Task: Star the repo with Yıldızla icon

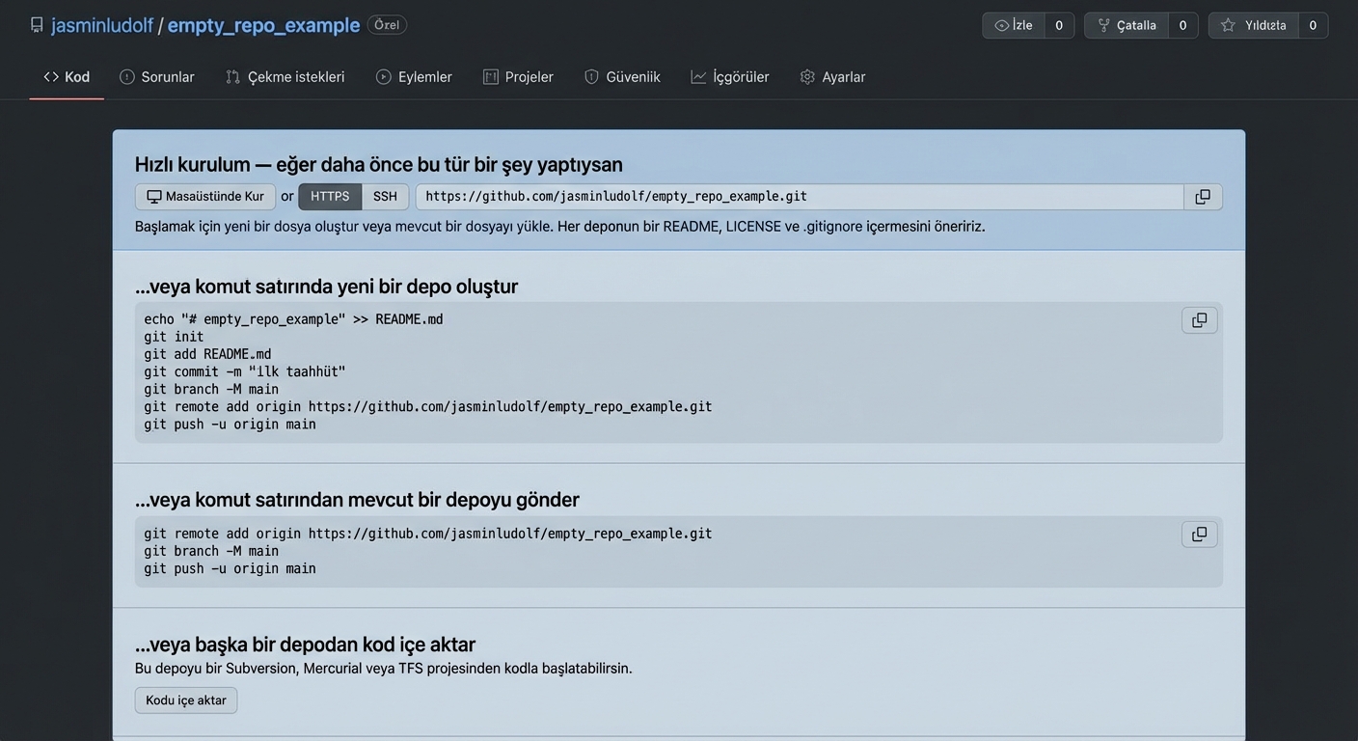Action: [1228, 26]
